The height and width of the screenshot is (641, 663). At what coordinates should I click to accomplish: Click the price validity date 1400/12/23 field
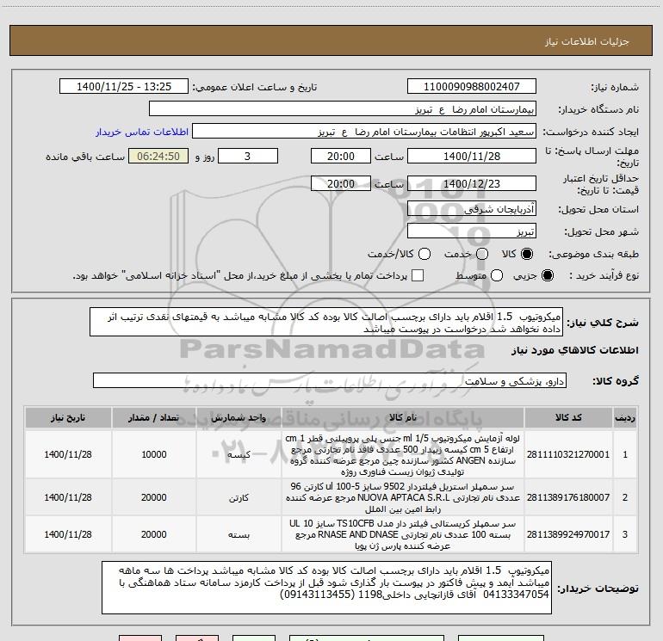[472, 183]
